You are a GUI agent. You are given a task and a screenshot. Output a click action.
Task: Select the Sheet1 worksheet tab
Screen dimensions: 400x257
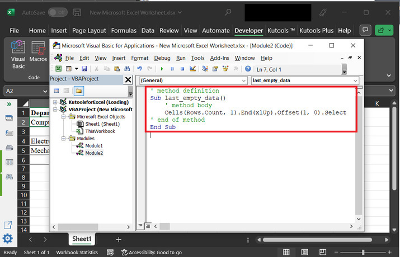pos(82,239)
